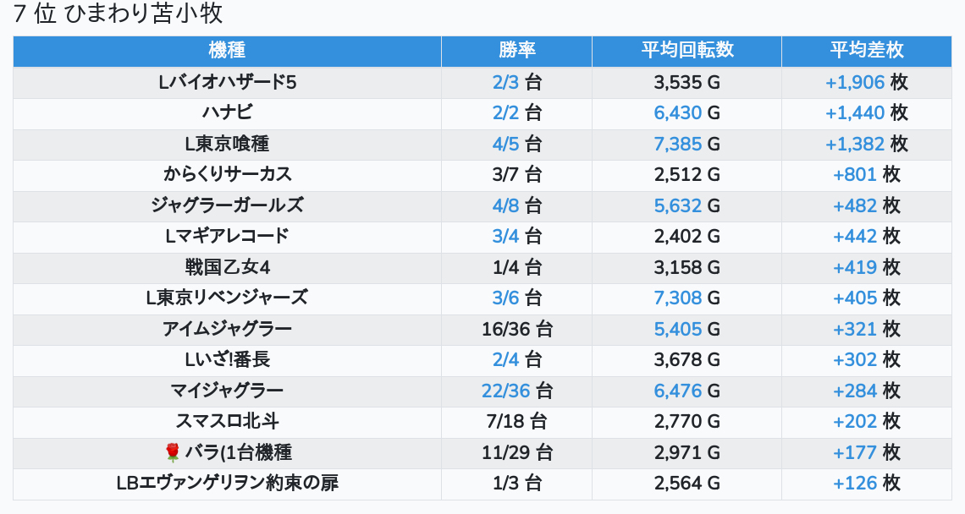Click the LBエヴァンゲリヲン約束の扉 machine name
965x514 pixels.
[x=227, y=484]
